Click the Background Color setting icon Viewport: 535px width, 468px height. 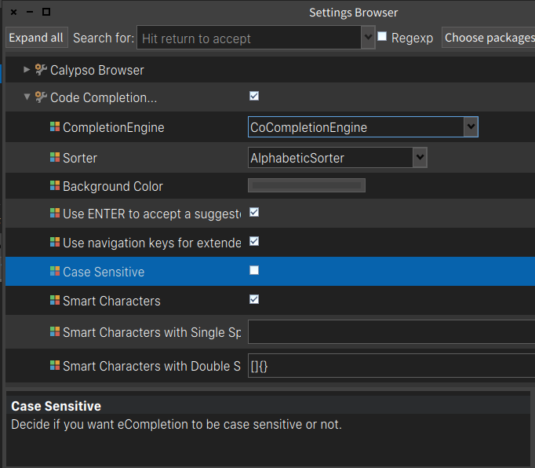point(54,186)
